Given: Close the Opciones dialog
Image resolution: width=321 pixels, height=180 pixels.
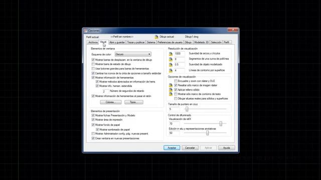Looking at the screenshot, I should [x=233, y=30].
